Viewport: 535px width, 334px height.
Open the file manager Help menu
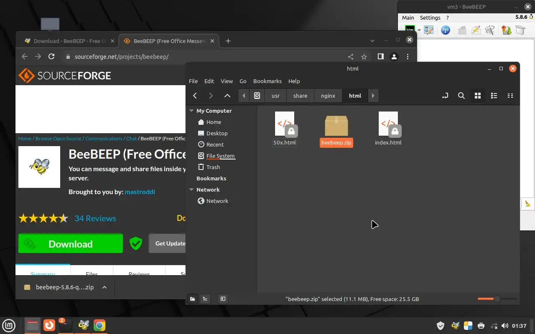(x=294, y=81)
